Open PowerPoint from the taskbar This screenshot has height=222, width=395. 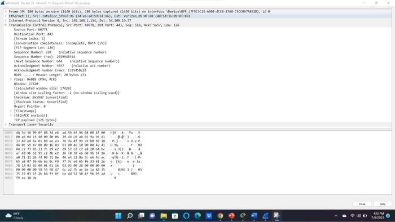(231, 216)
